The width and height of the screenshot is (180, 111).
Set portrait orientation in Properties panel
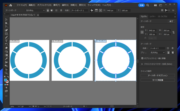click(x=168, y=53)
